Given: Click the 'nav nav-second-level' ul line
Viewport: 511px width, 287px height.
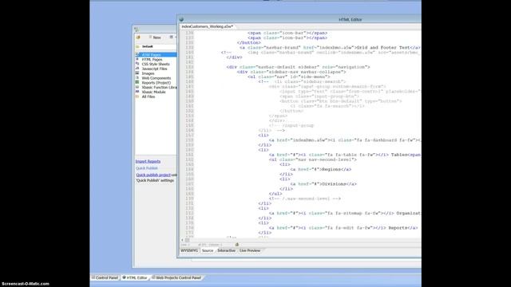Looking at the screenshot, I should point(312,159).
